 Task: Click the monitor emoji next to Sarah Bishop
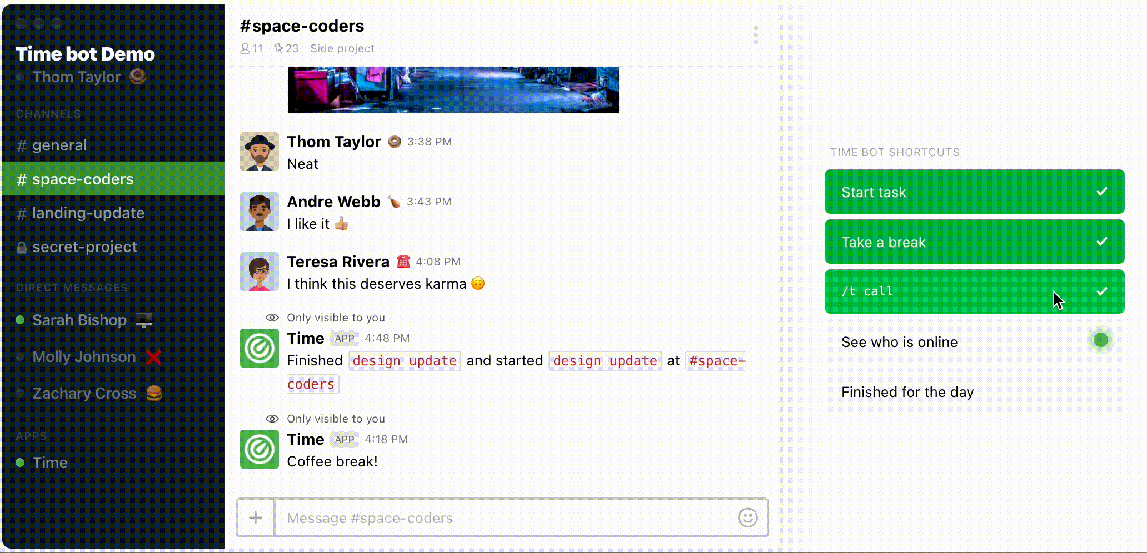143,320
